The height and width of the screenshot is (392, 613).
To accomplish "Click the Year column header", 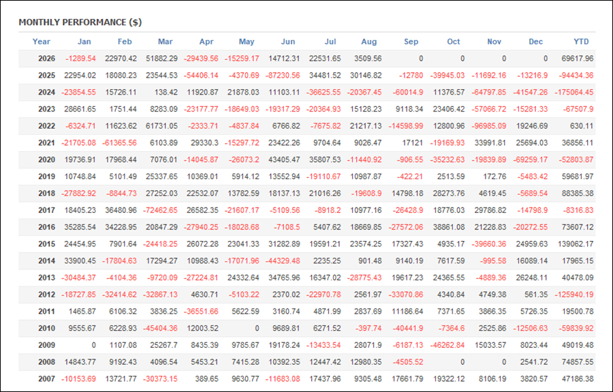I will tap(42, 42).
